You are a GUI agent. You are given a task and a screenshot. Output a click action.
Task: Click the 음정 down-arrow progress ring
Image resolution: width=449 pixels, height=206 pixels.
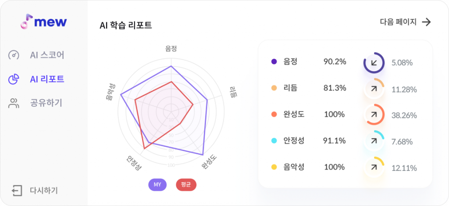pos(374,62)
